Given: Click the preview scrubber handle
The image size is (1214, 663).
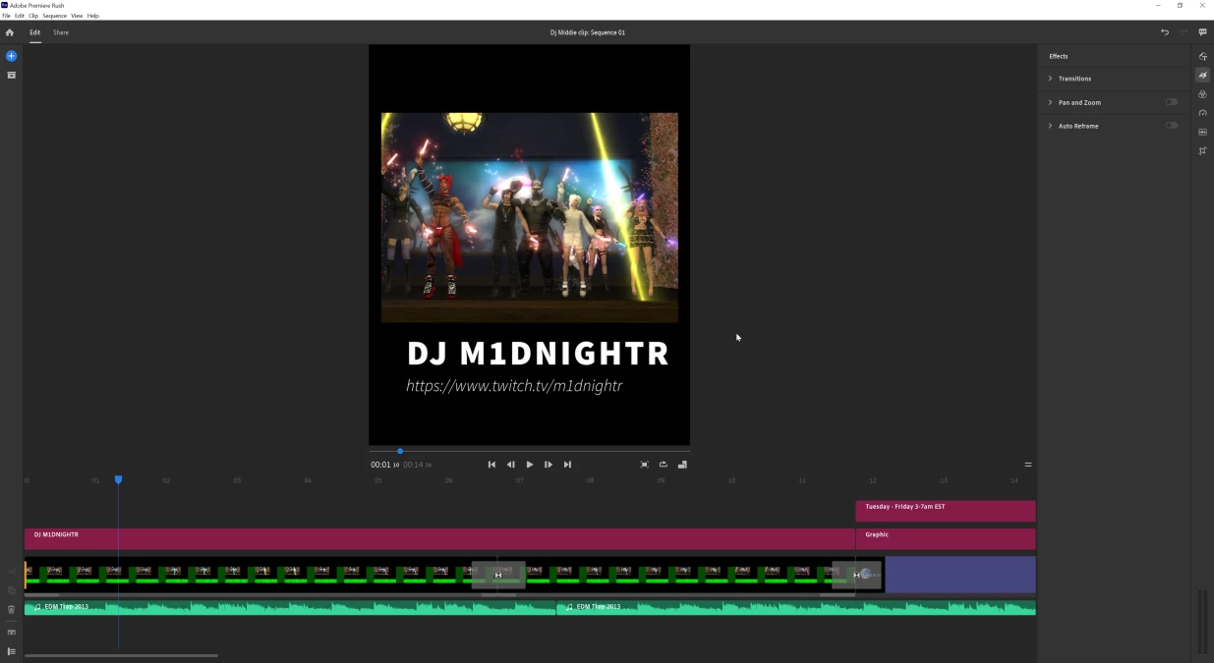Looking at the screenshot, I should coord(400,451).
